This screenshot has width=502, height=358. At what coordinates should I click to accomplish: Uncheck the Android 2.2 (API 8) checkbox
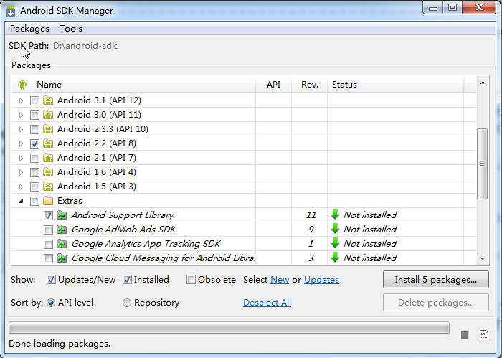click(34, 143)
